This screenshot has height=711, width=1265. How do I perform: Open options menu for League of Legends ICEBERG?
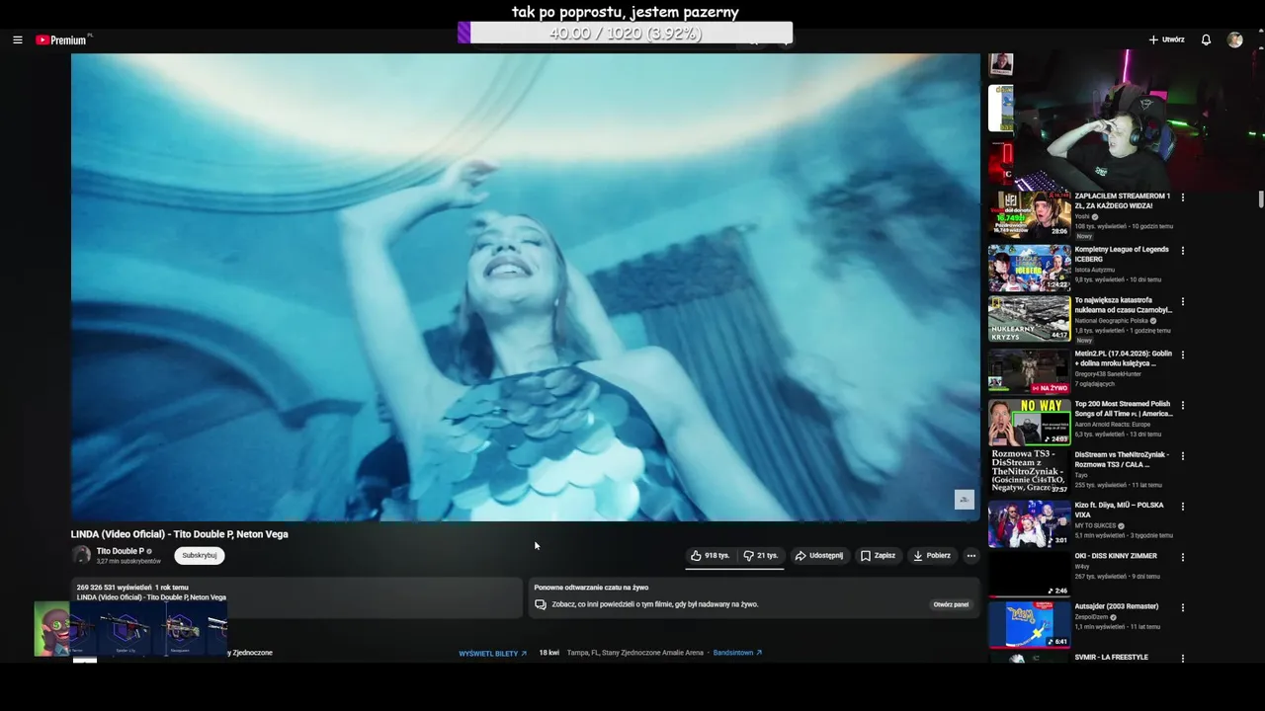coord(1182,251)
